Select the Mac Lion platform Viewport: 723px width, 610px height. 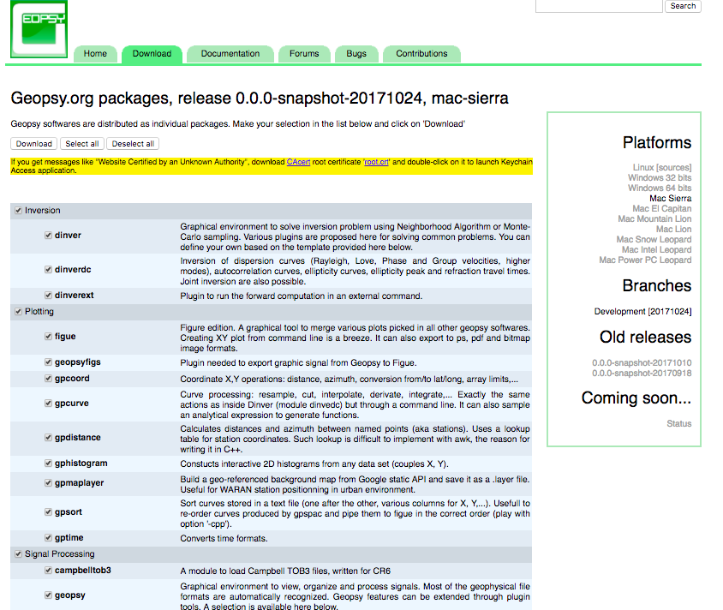pos(673,229)
